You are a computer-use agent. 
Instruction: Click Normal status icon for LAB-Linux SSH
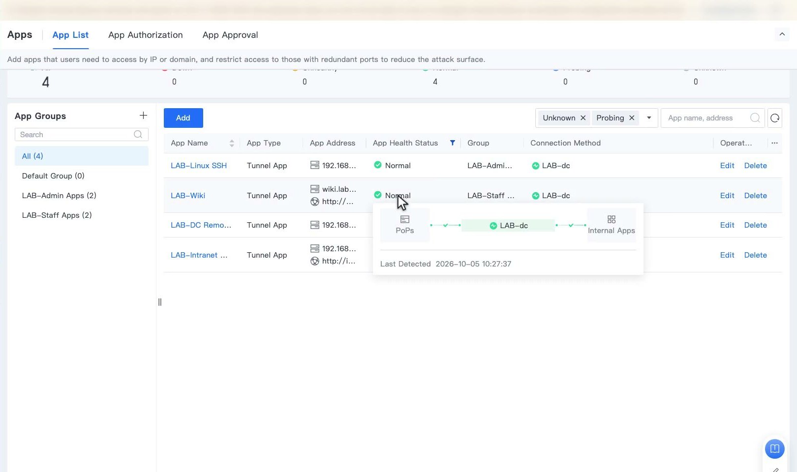point(378,165)
